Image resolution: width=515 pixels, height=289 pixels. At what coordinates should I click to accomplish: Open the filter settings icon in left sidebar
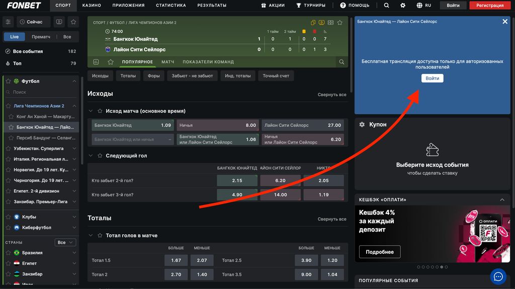(x=8, y=22)
